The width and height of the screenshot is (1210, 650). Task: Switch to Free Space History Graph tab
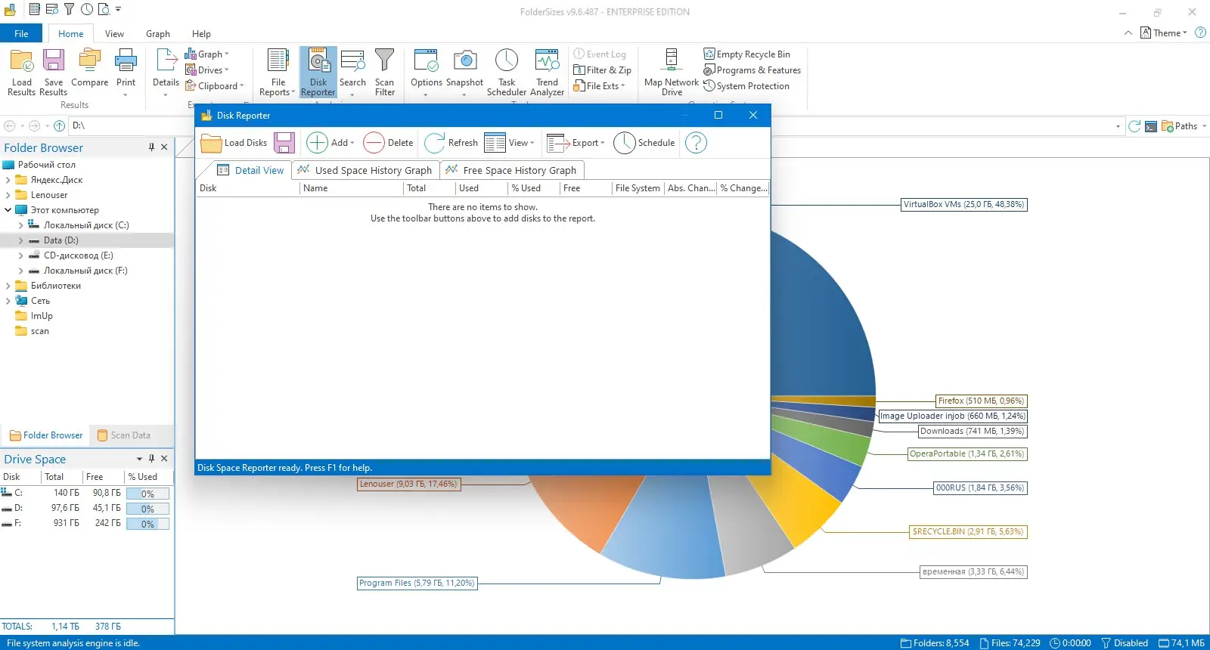coord(512,170)
